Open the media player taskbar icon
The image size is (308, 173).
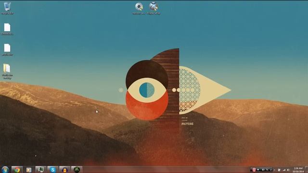coord(29,170)
